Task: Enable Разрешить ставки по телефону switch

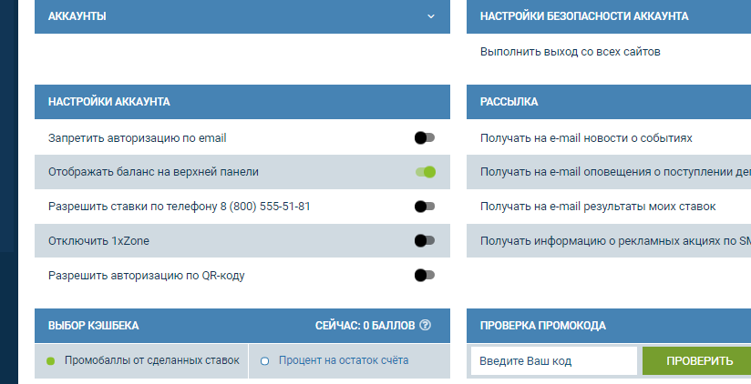Action: point(425,207)
